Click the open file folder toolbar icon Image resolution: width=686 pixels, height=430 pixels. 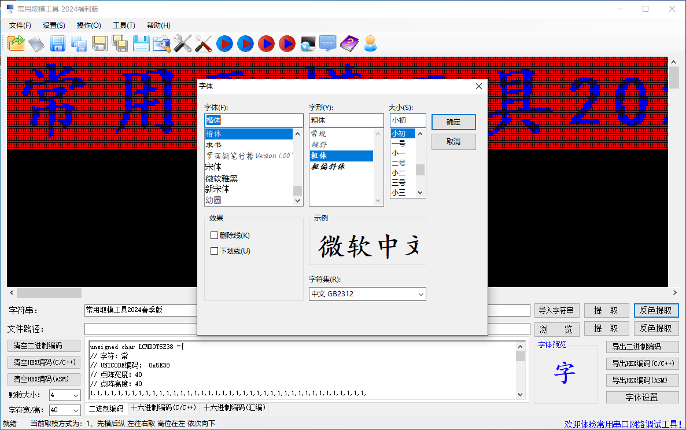[x=16, y=43]
